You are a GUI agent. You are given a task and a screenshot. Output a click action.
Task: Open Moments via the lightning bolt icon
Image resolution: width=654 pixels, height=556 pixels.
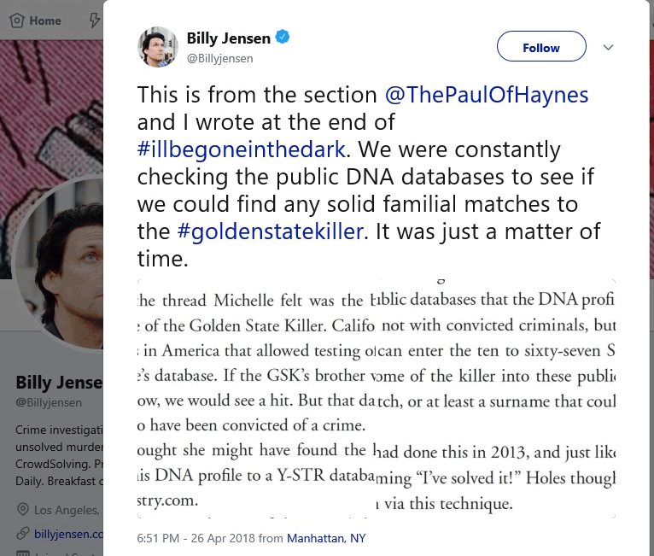point(92,20)
